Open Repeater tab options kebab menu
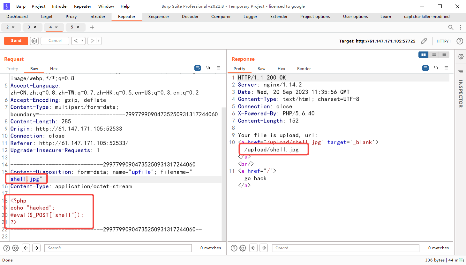 (x=460, y=27)
